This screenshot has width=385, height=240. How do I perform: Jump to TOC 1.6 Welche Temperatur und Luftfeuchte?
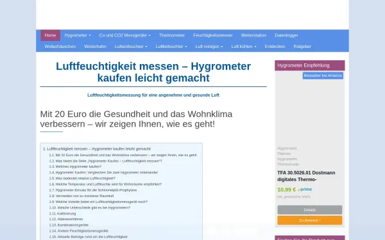(x=105, y=184)
